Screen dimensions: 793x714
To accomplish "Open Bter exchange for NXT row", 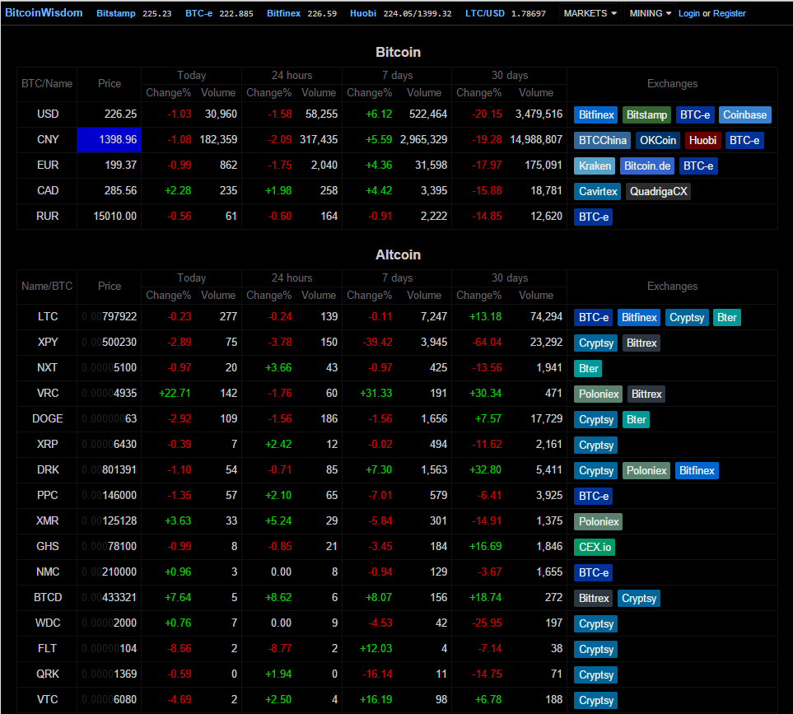I will 588,369.
